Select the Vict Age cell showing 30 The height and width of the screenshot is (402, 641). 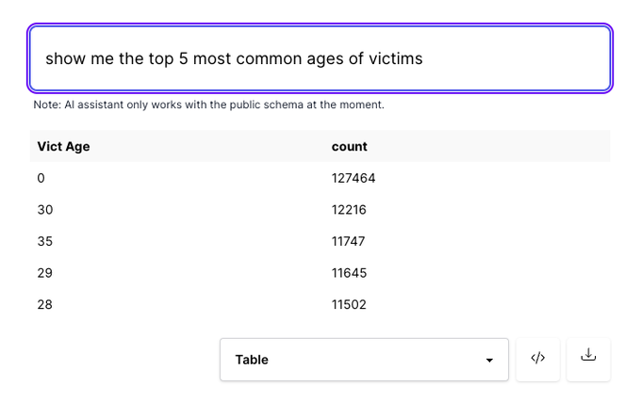[x=44, y=210]
